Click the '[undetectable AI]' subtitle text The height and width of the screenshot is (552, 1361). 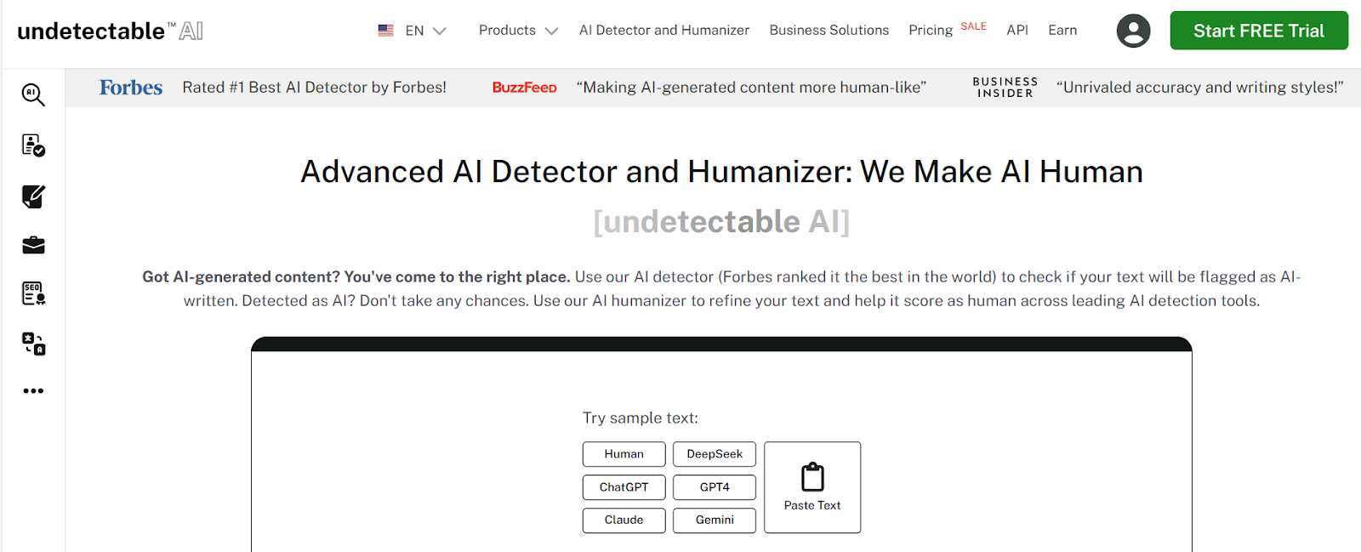[x=721, y=222]
